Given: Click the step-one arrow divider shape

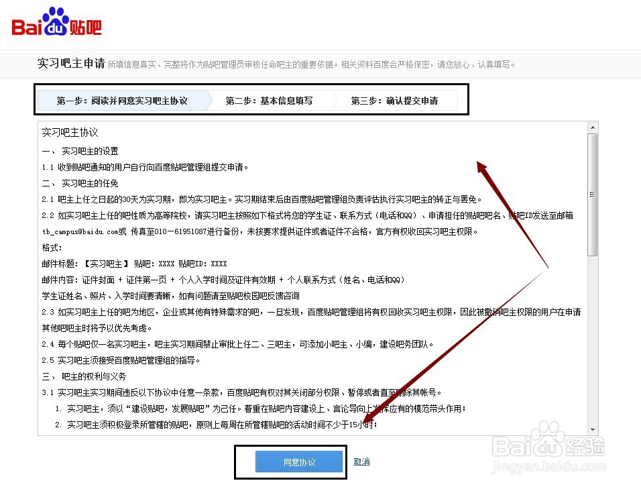Looking at the screenshot, I should point(203,99).
